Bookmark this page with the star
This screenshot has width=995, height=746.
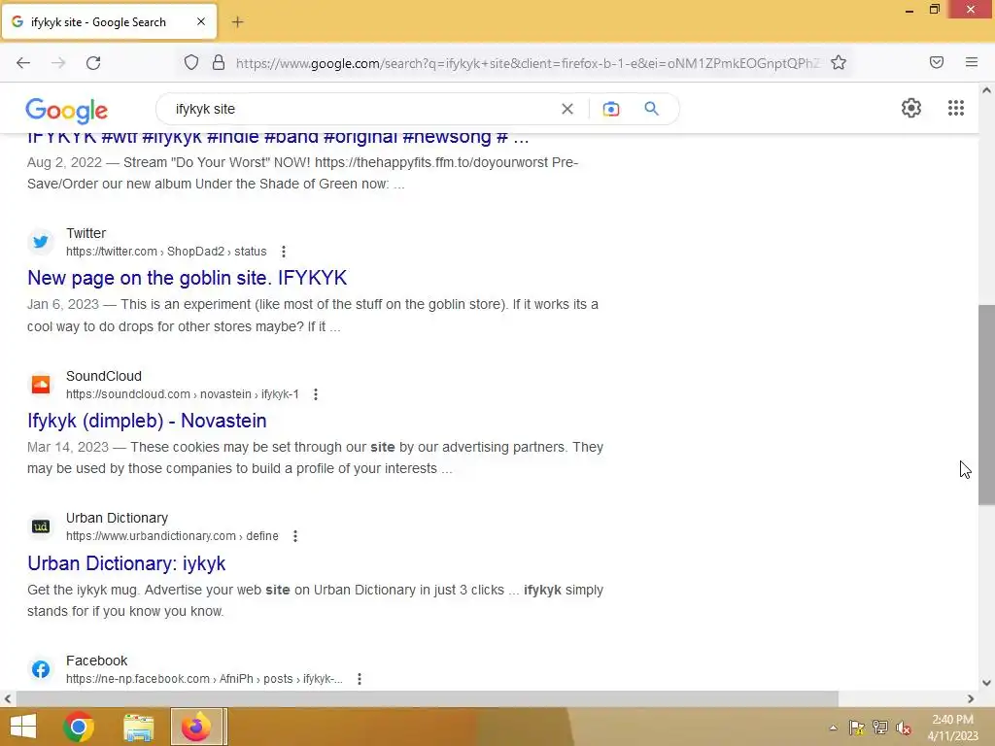point(839,62)
